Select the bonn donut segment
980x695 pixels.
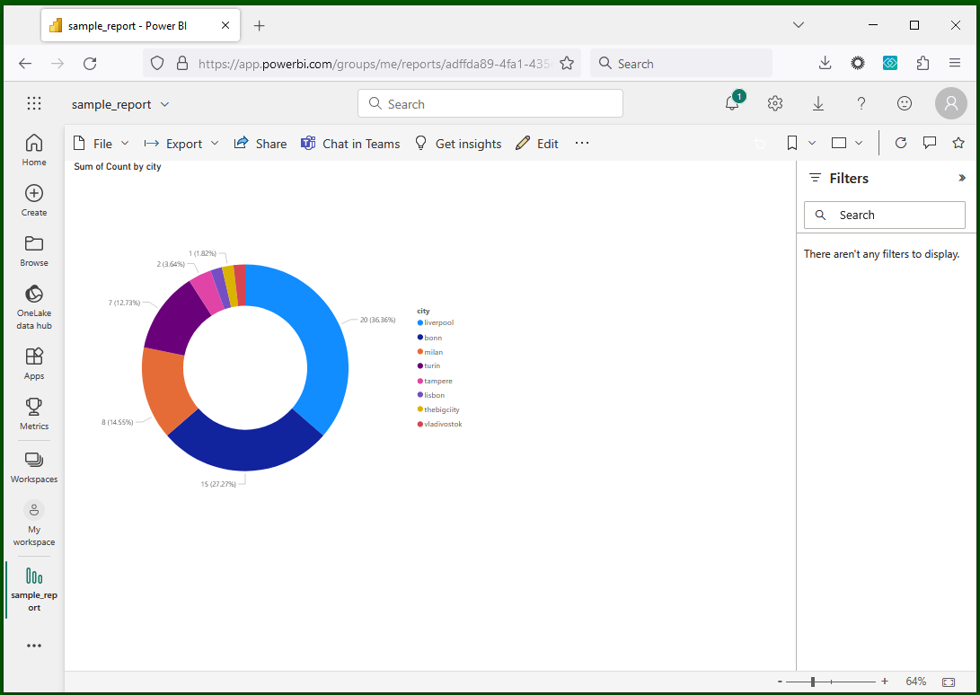(245, 450)
